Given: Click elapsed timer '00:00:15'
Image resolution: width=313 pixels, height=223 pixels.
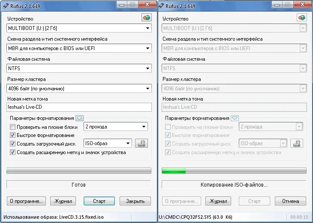Looking at the screenshot, I should pyautogui.click(x=299, y=217).
